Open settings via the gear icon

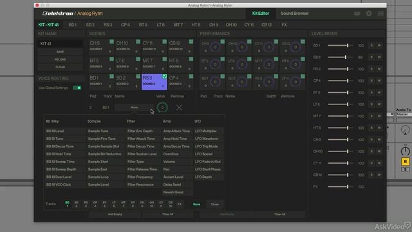click(369, 14)
